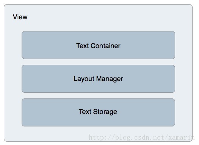Click the gap between Layout Manager and Text Storage

pos(98,96)
